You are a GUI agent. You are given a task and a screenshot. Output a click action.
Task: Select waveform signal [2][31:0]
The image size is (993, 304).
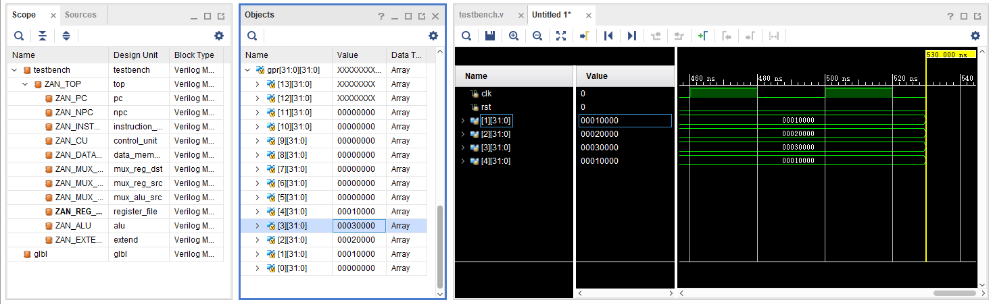(x=496, y=134)
